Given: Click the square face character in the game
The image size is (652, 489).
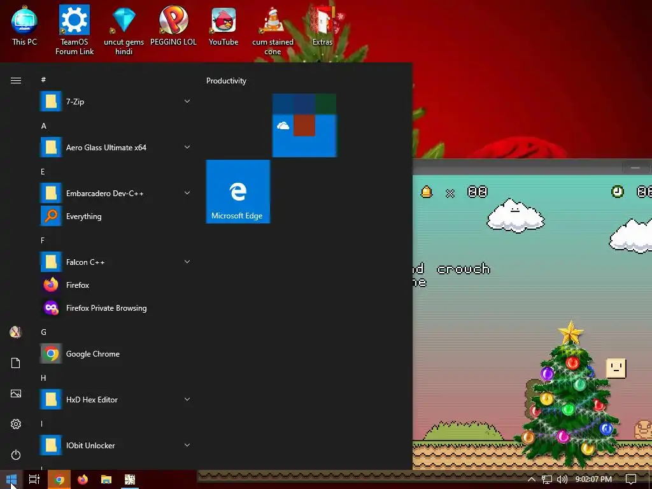Looking at the screenshot, I should point(616,369).
